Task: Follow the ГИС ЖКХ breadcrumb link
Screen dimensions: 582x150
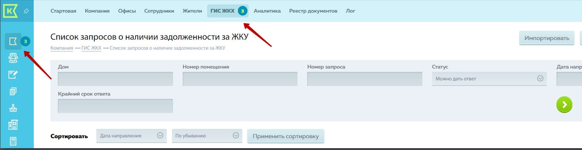Action: tap(91, 48)
